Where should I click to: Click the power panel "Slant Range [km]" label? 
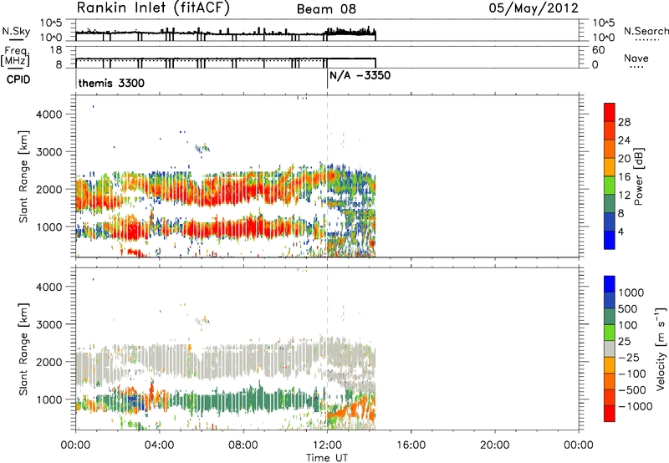coord(23,176)
